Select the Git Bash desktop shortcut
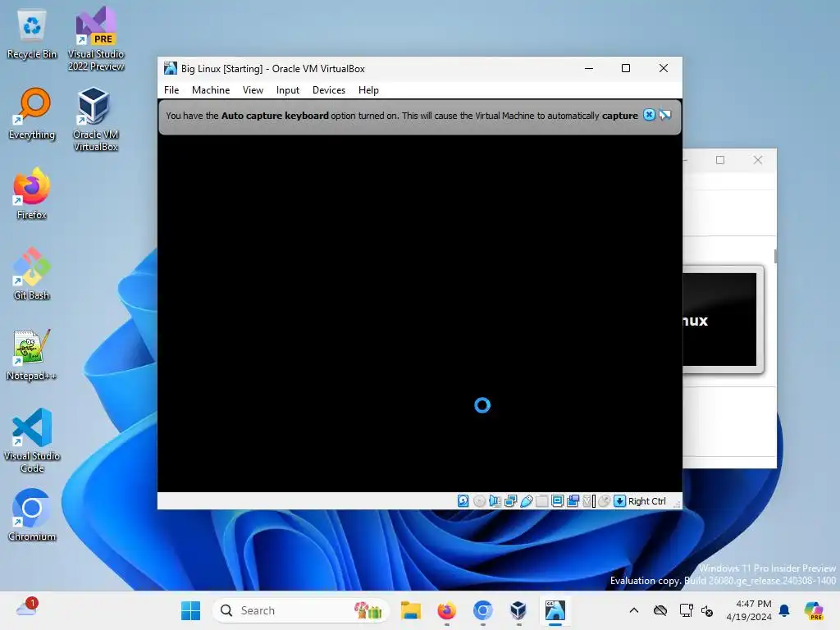 click(32, 274)
